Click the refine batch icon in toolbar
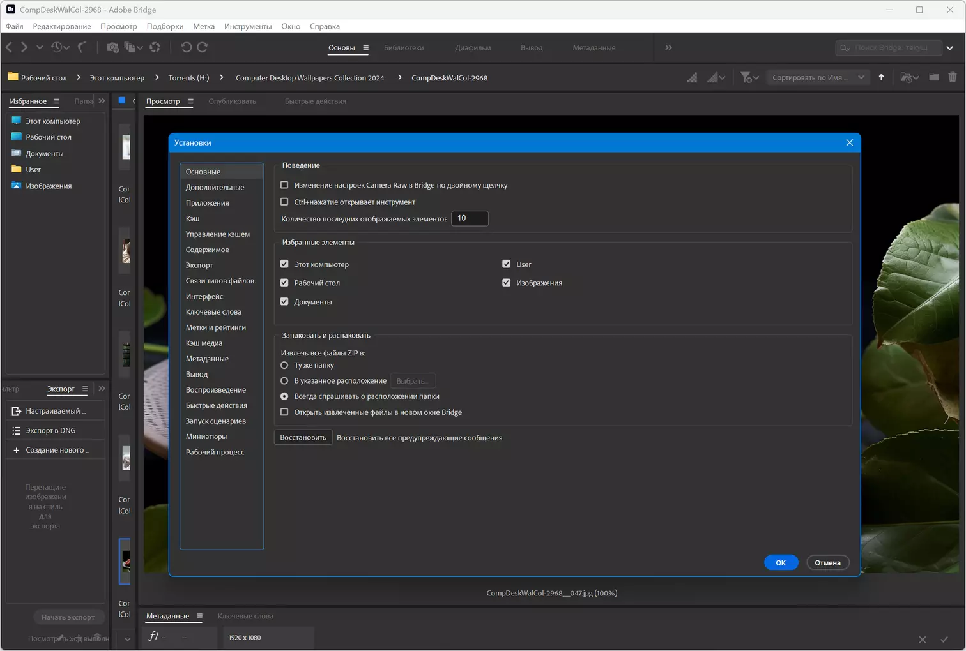This screenshot has height=651, width=966. coord(132,47)
